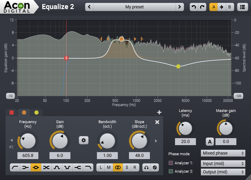Image resolution: width=251 pixels, height=180 pixels.
Task: Click the right slope arrow handle
Action: tap(135, 39)
